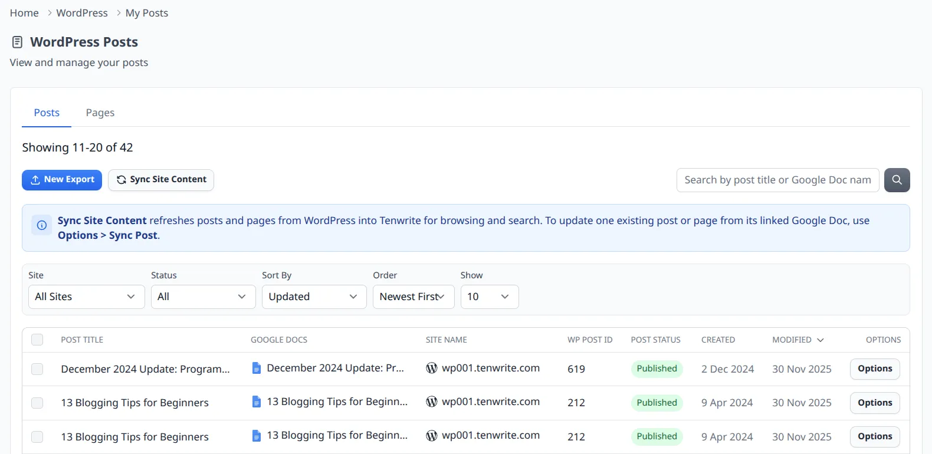Screen dimensions: 932x454
Task: Open the Show dropdown set to 10
Action: pyautogui.click(x=490, y=297)
